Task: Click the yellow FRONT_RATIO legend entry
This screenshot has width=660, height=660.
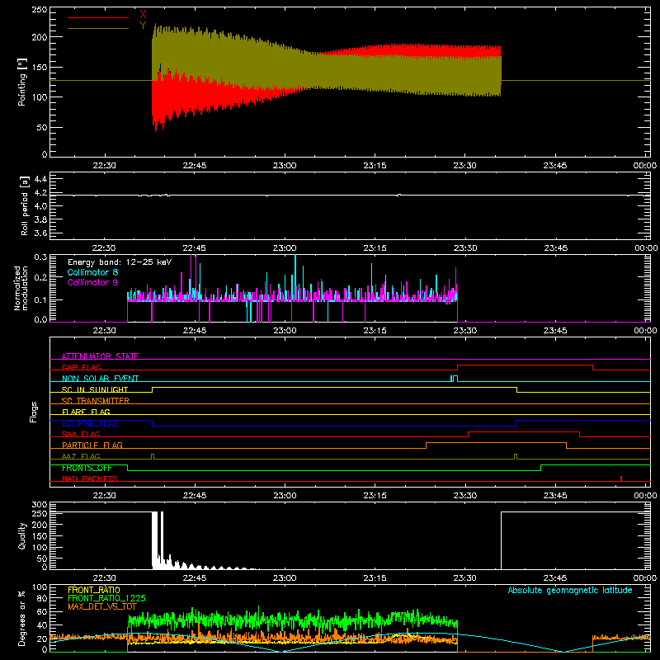Action: (94, 590)
